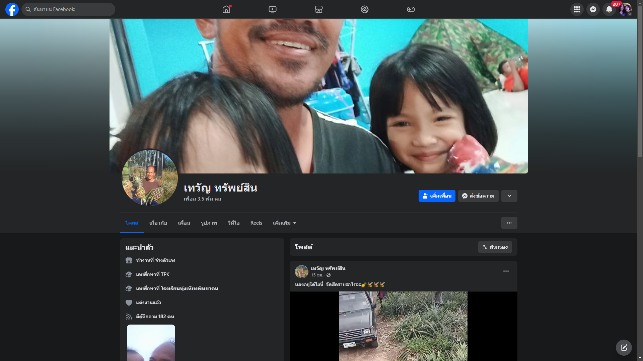Open the notifications bell icon
The width and height of the screenshot is (643, 361).
click(609, 9)
